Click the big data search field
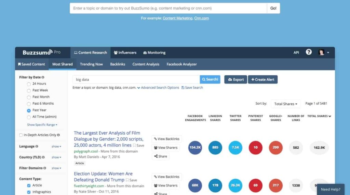Viewport: 350px width, 195px height. [136, 79]
